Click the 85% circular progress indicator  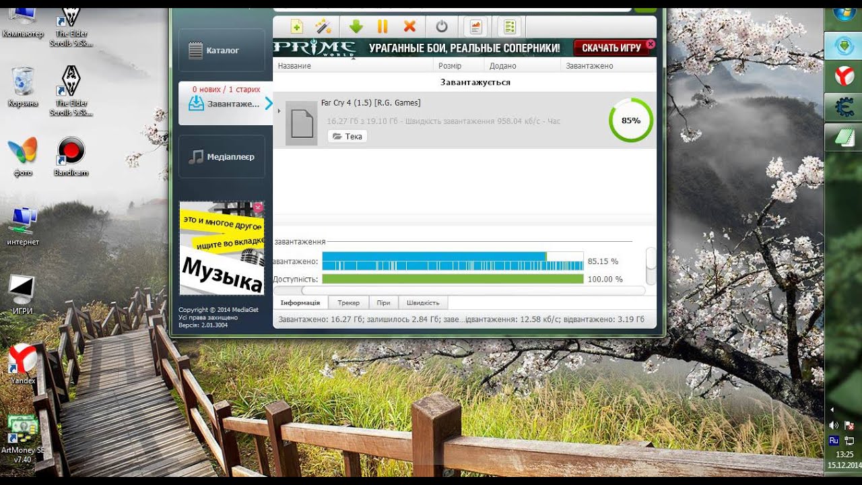click(631, 121)
